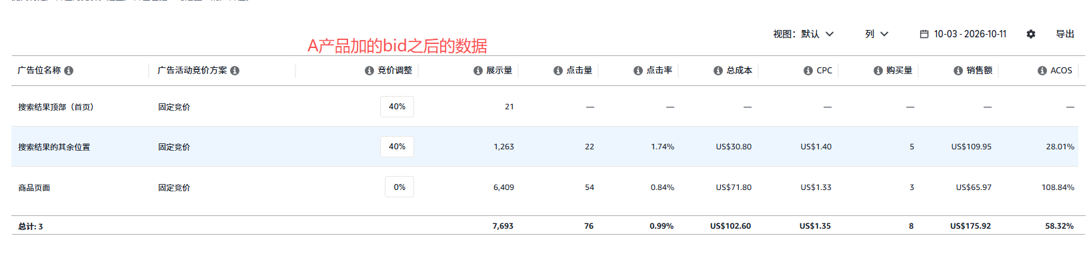The width and height of the screenshot is (1089, 254).
Task: Click total cost US$102.60
Action: [730, 226]
